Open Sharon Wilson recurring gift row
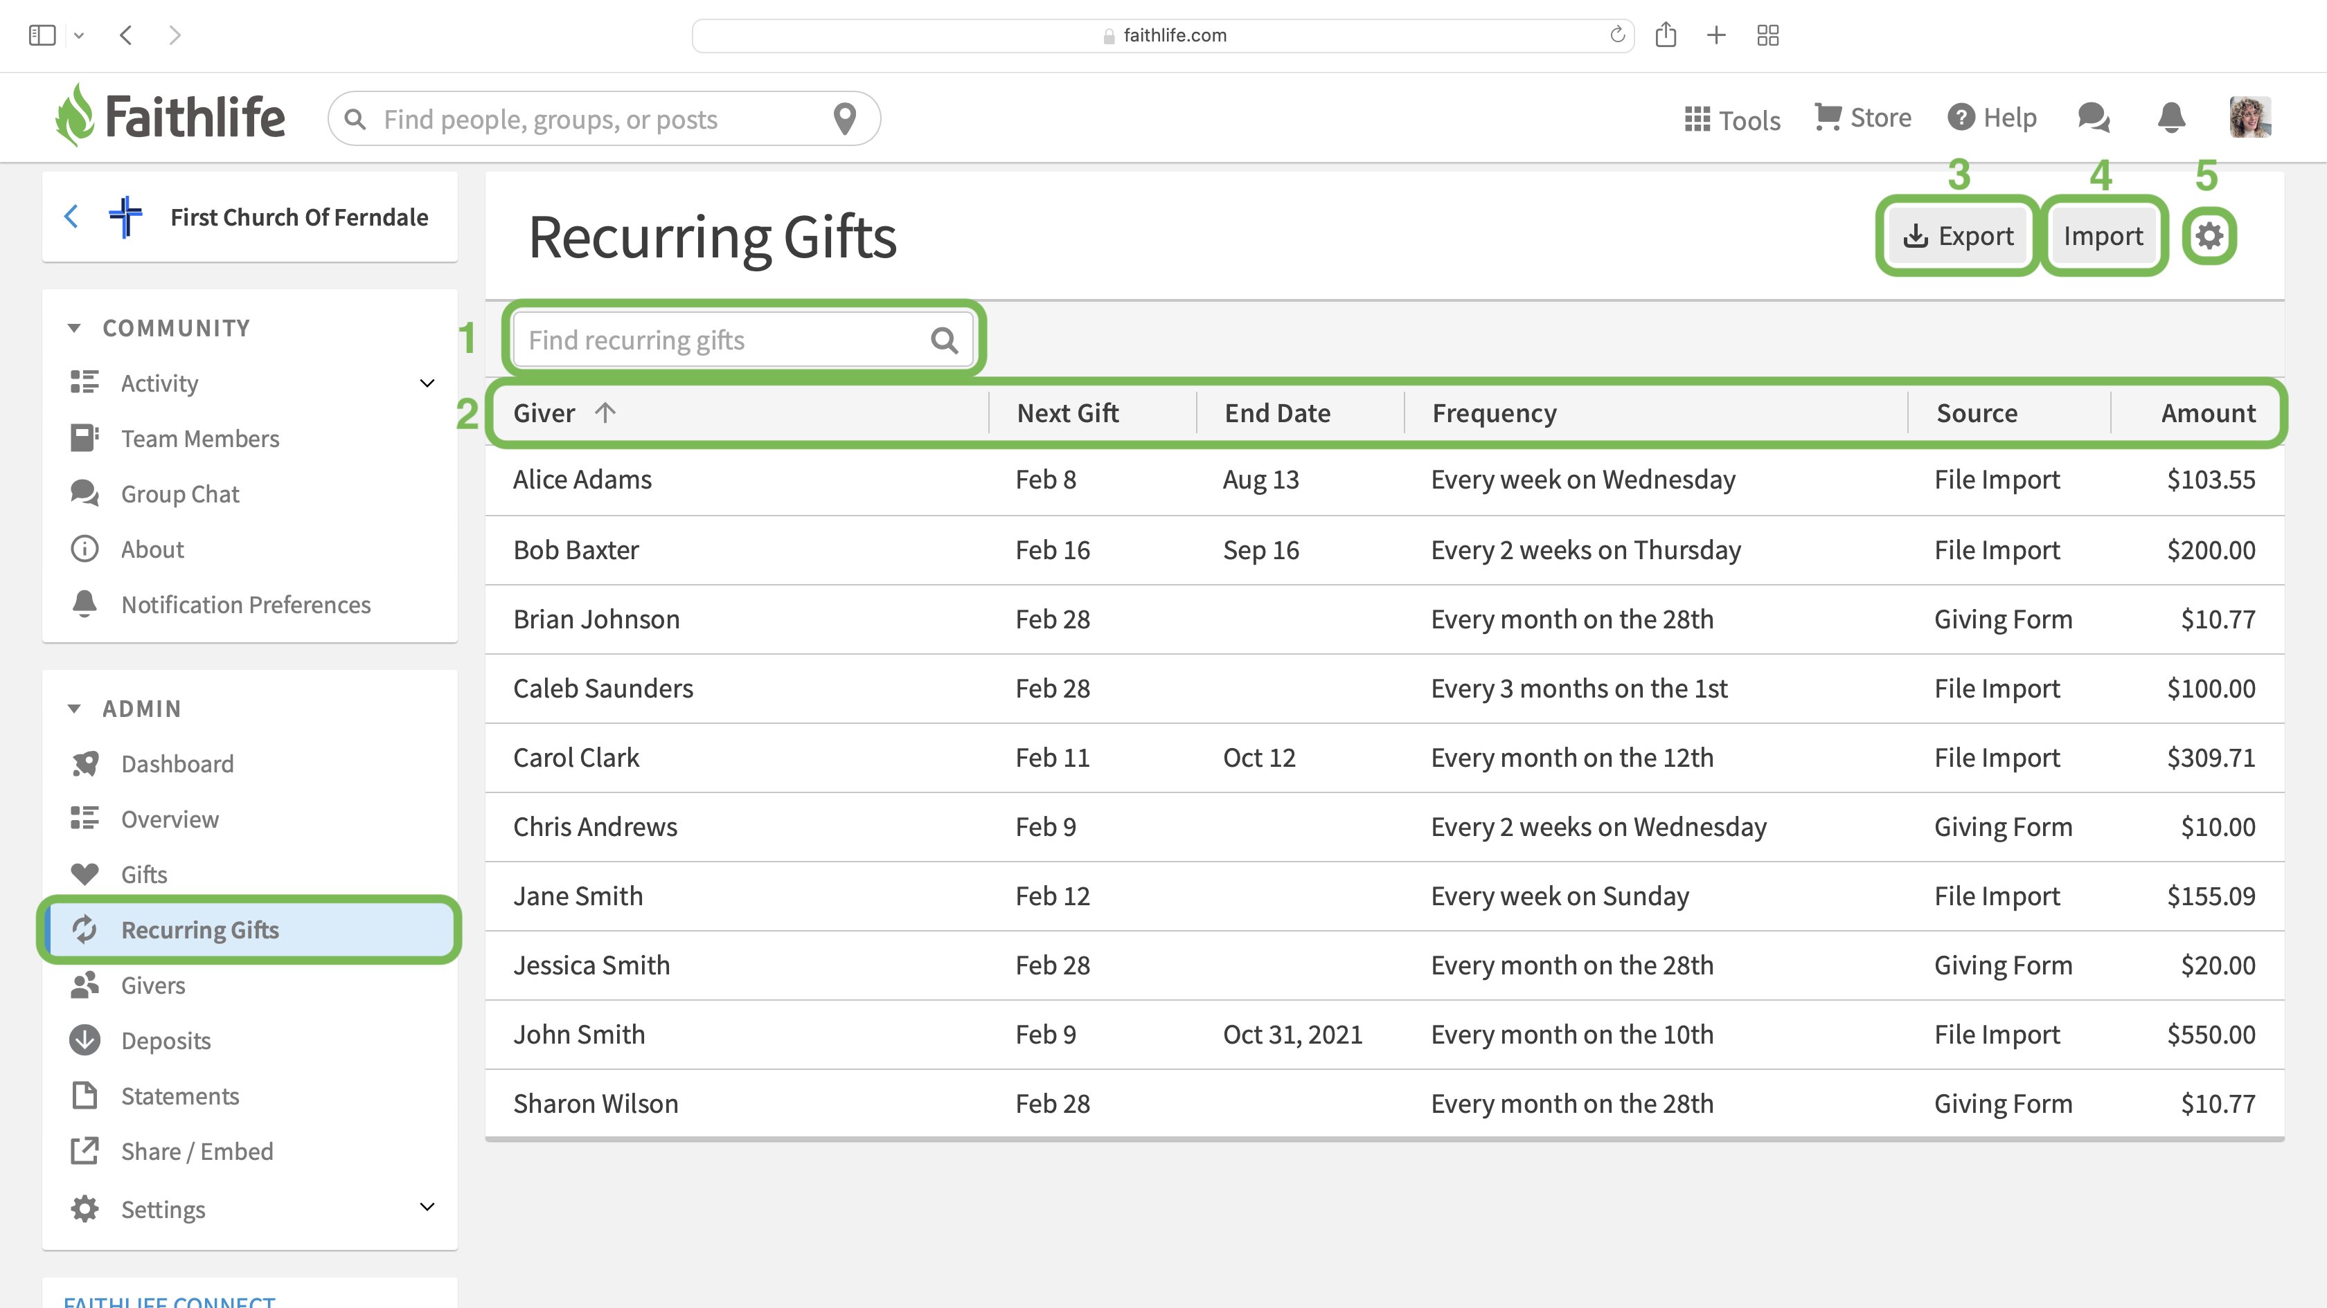The image size is (2327, 1308). pyautogui.click(x=1384, y=1104)
